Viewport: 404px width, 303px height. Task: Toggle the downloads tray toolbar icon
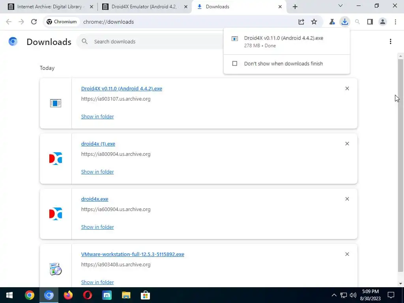coord(344,22)
